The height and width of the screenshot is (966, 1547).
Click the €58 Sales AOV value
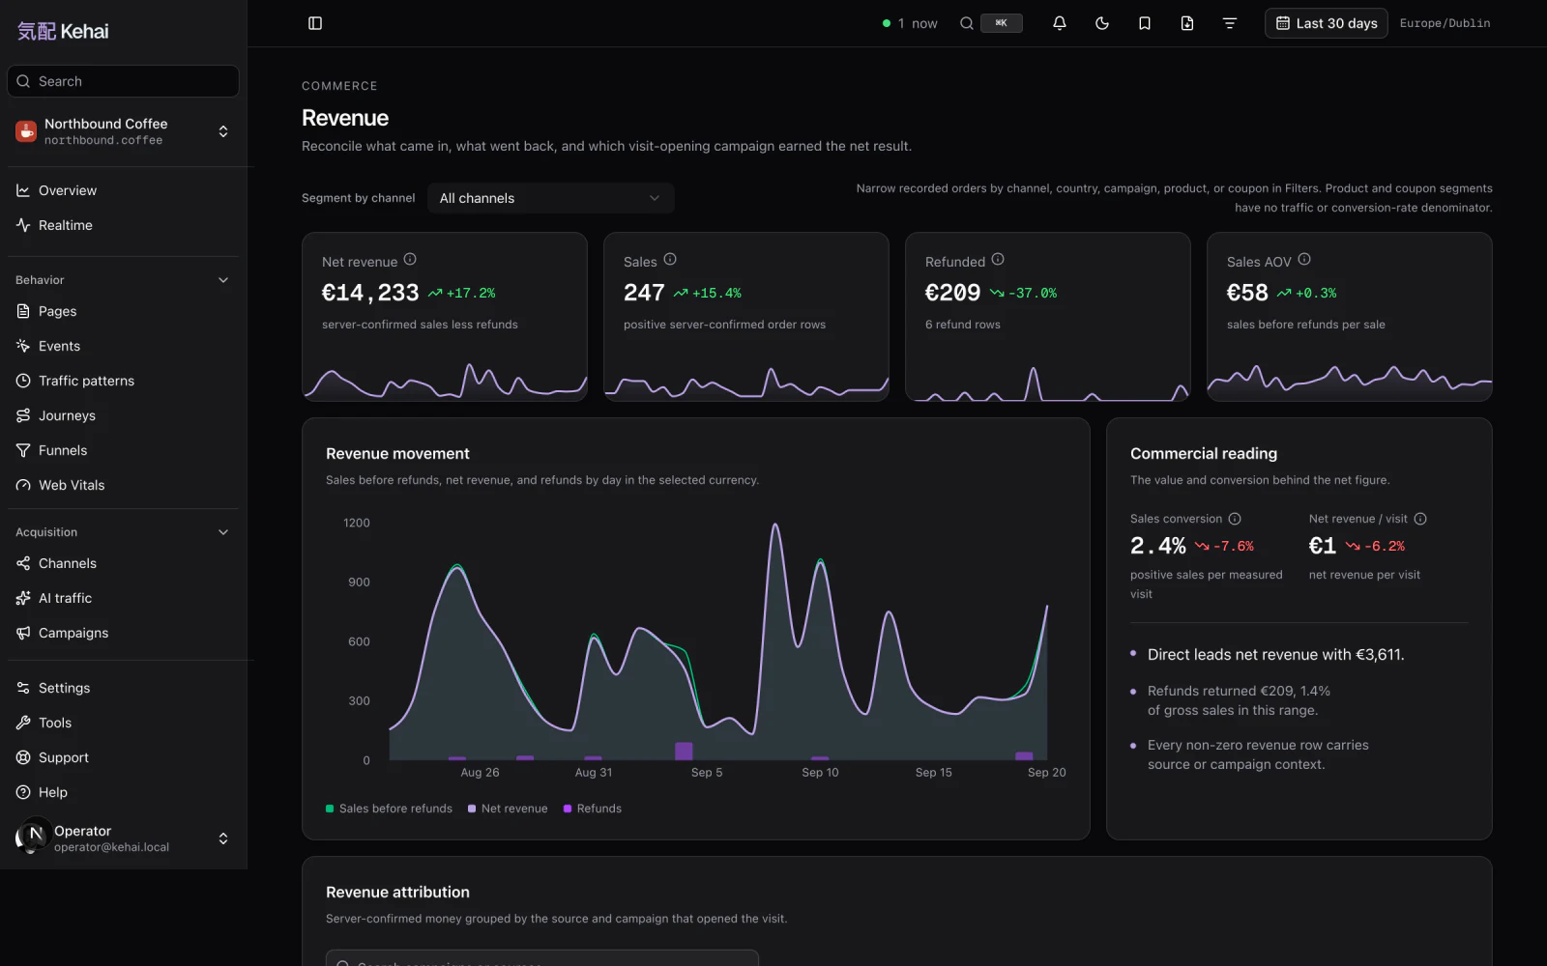pyautogui.click(x=1247, y=293)
